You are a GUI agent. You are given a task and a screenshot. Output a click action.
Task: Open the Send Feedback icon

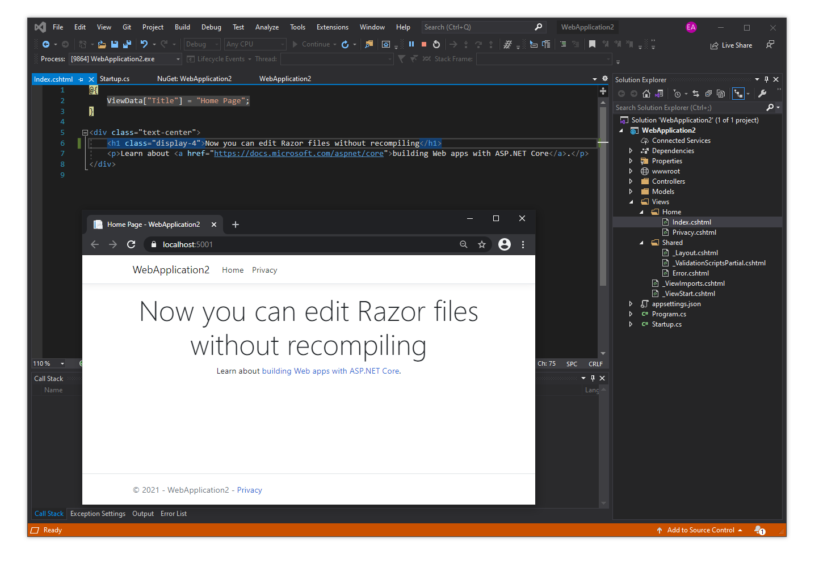[x=770, y=44]
